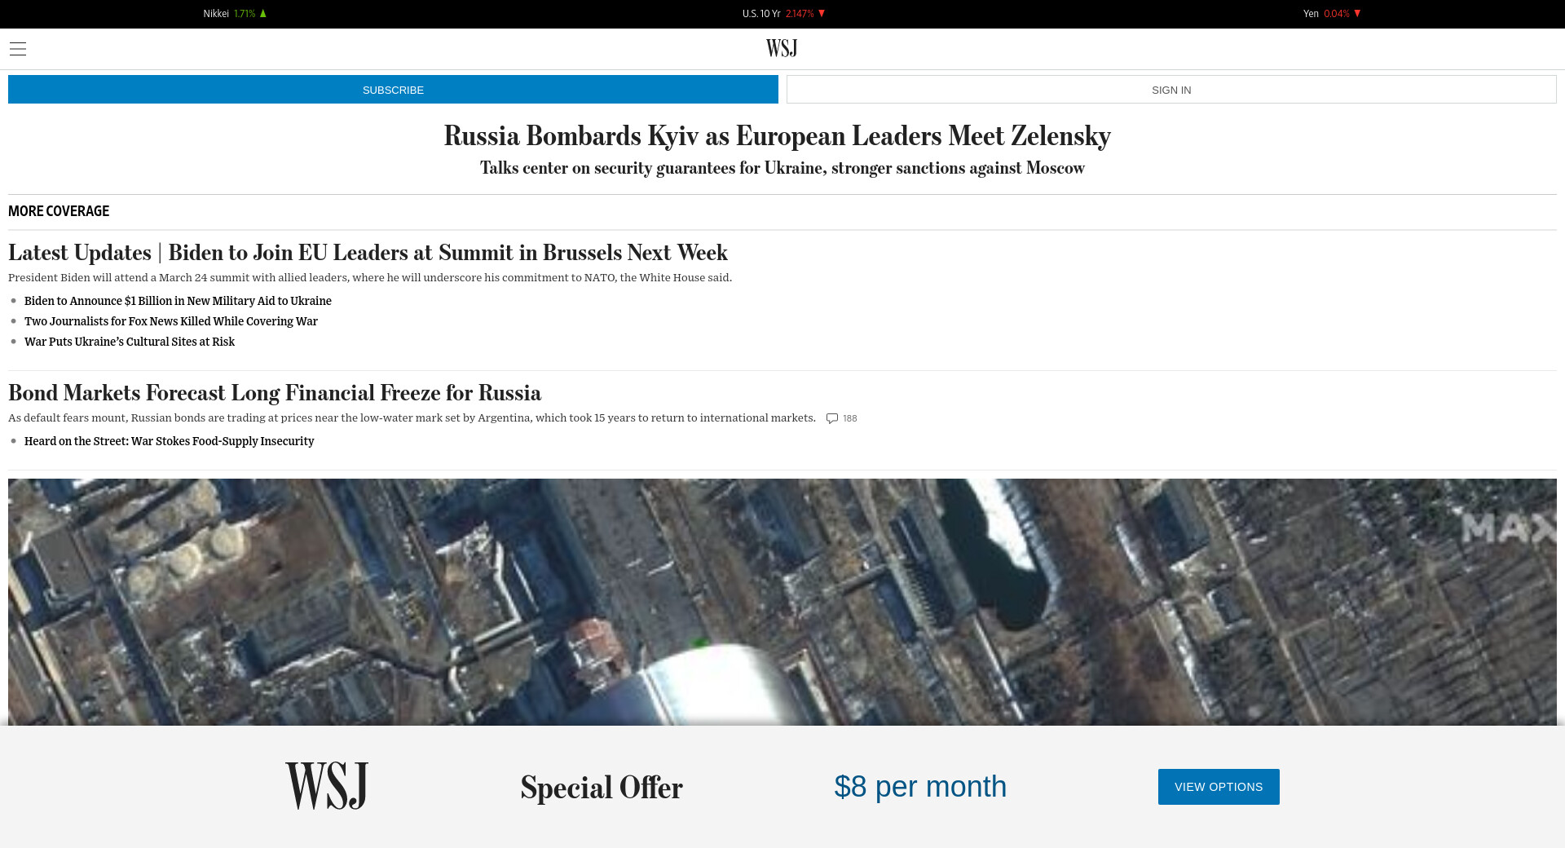
Task: Open Bond Markets Forecast Financial Freeze article
Action: point(275,393)
